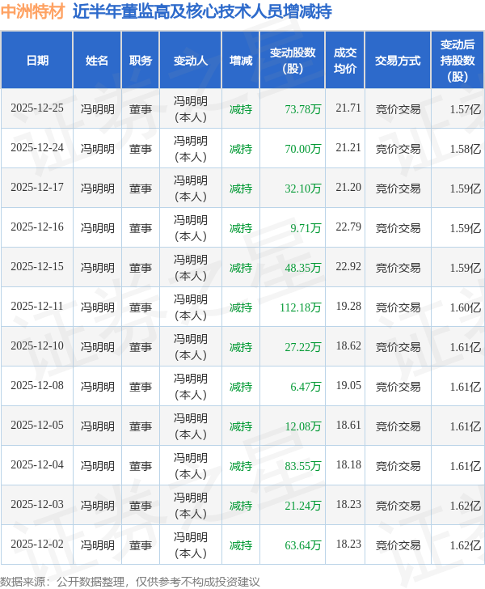Click average price 21.71
Viewport: 485px width, 589px height.
click(348, 108)
